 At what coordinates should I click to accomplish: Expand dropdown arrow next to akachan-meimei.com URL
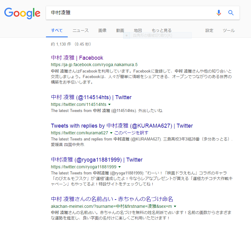point(175,206)
